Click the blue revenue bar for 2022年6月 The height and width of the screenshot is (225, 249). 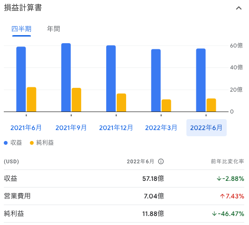pos(201,80)
